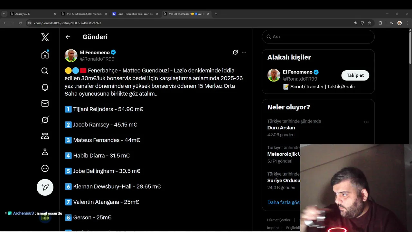Click the text Gerson - 25m€
The height and width of the screenshot is (232, 412).
(x=92, y=217)
